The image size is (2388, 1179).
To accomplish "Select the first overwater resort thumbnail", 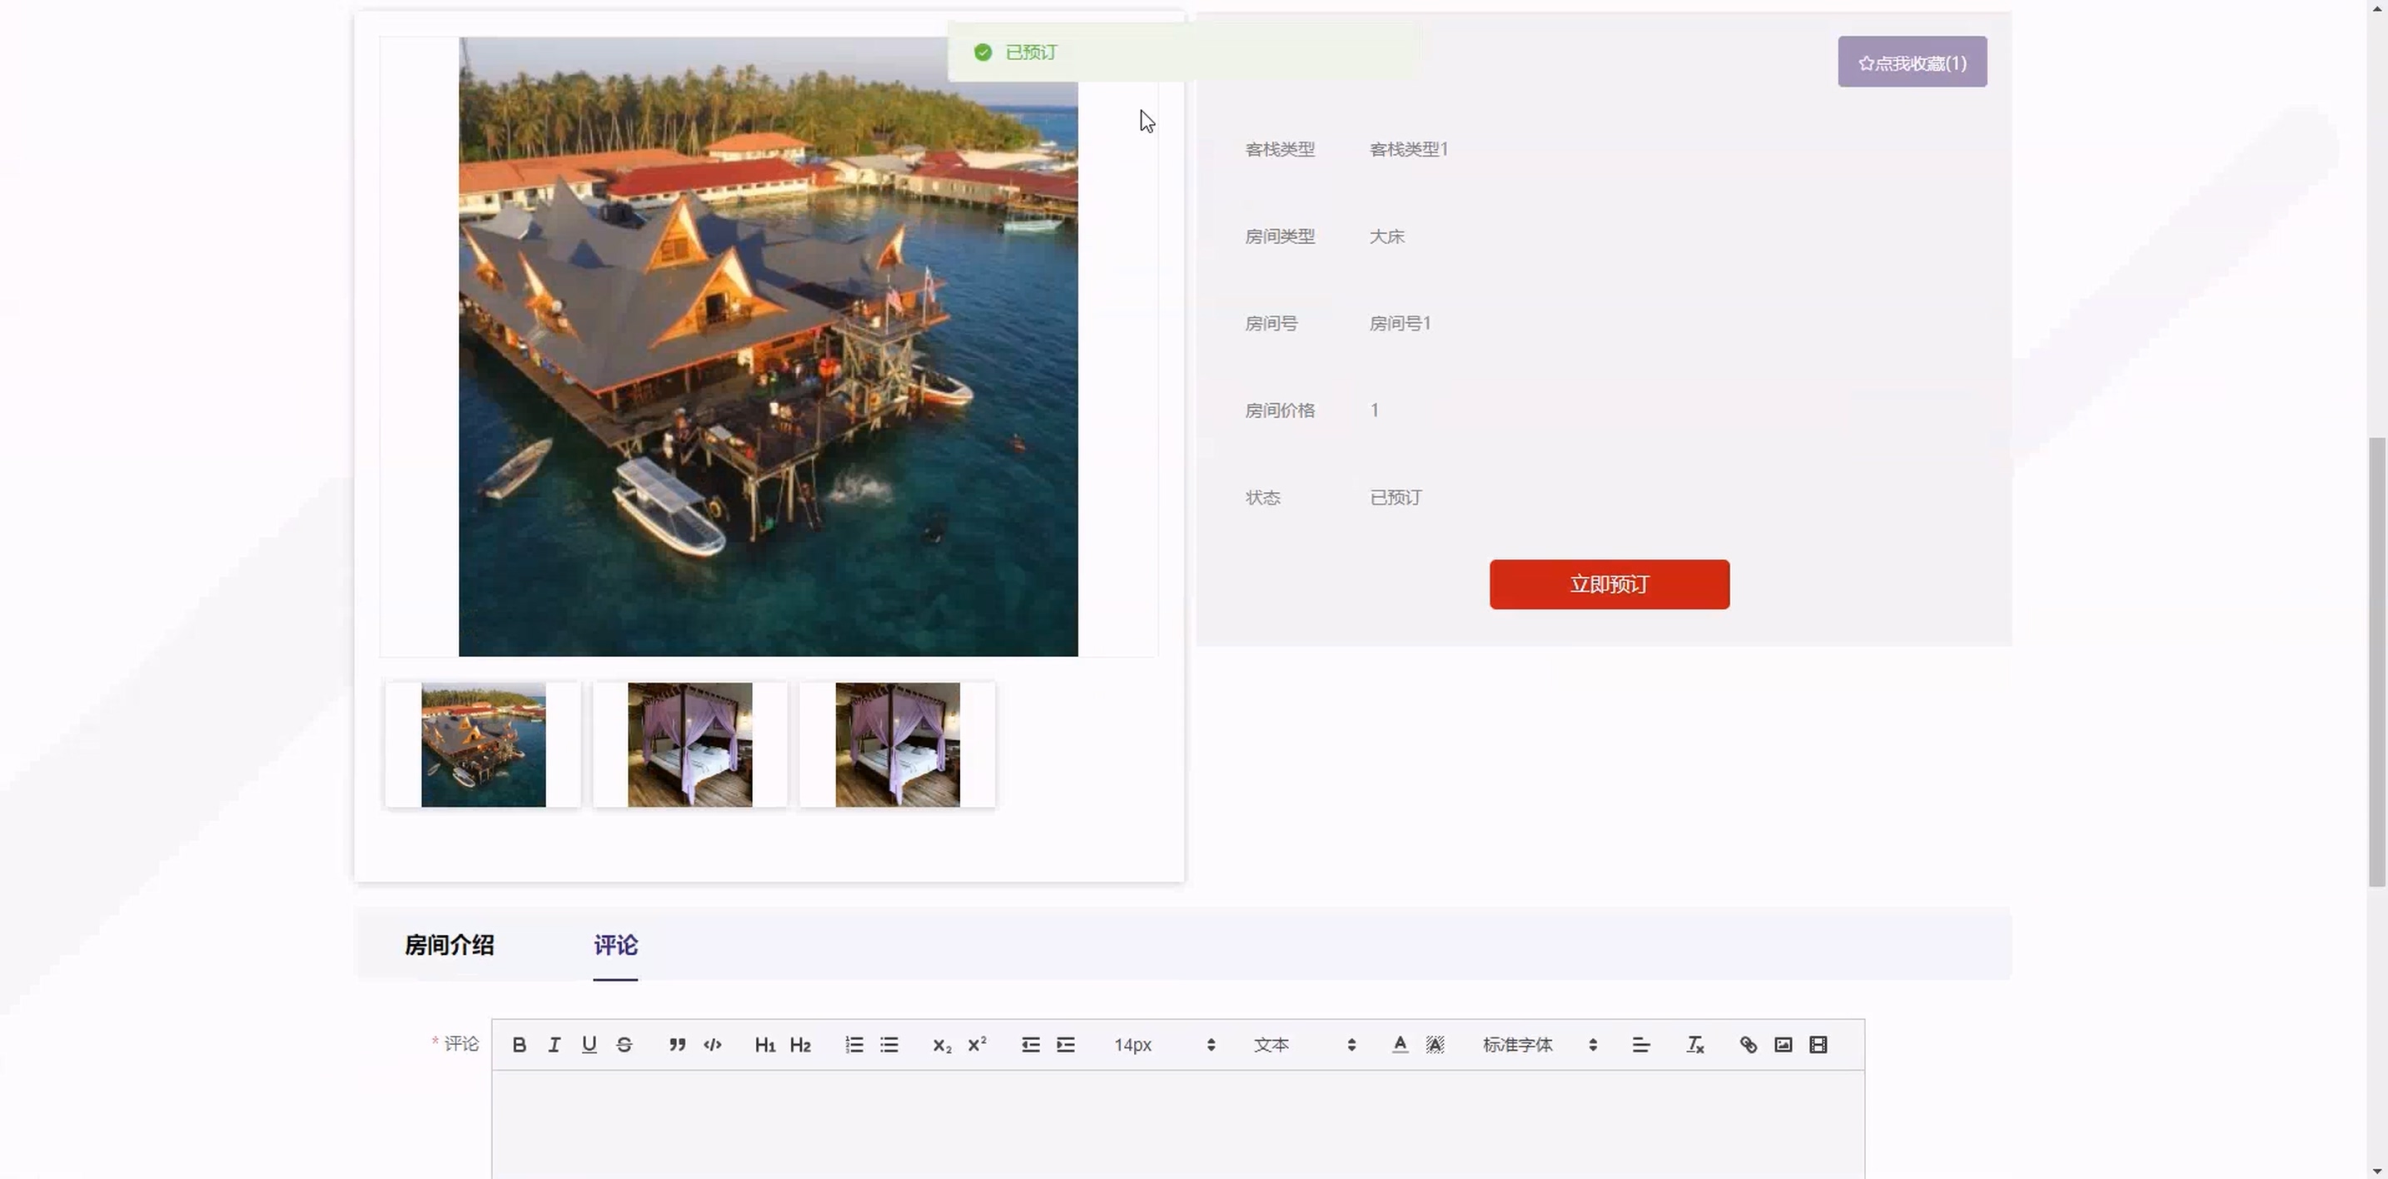I will click(483, 744).
